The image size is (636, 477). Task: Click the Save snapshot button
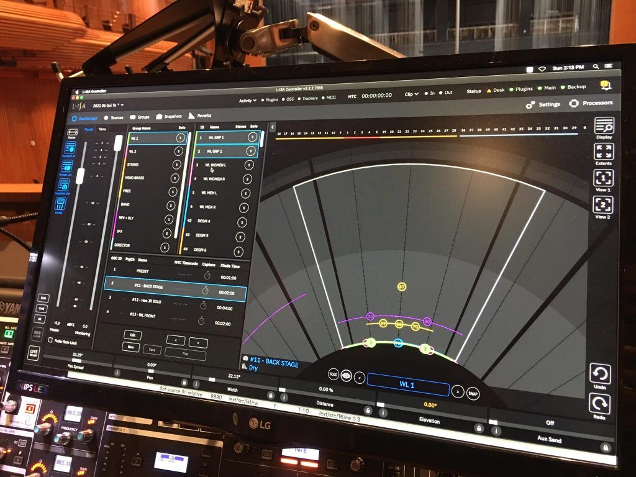tap(152, 350)
